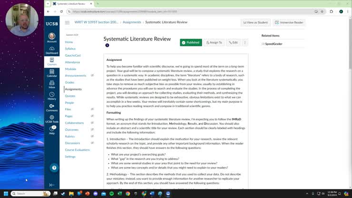Open the Canvas Inbox
The width and height of the screenshot is (352, 198).
52,85
